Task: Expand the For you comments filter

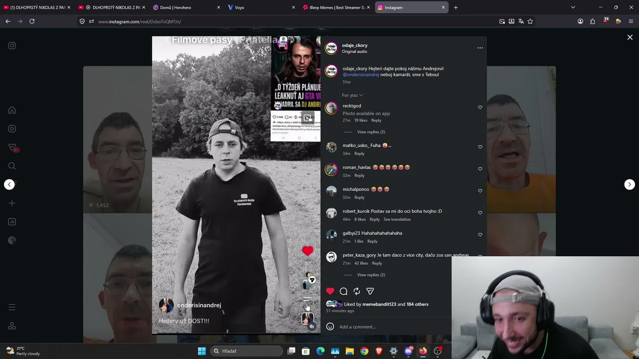Action: pos(352,95)
